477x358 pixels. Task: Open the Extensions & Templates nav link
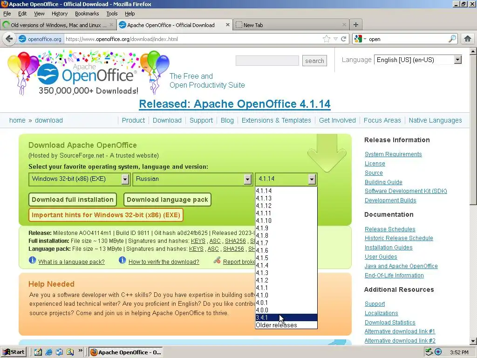pyautogui.click(x=276, y=120)
